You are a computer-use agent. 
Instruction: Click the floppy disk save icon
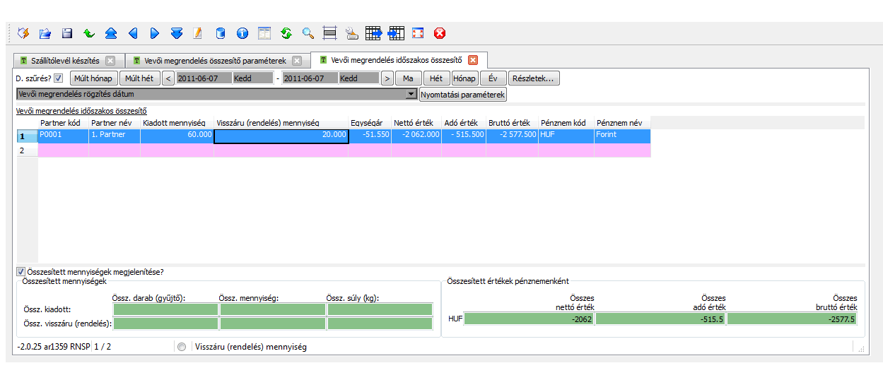coord(67,32)
